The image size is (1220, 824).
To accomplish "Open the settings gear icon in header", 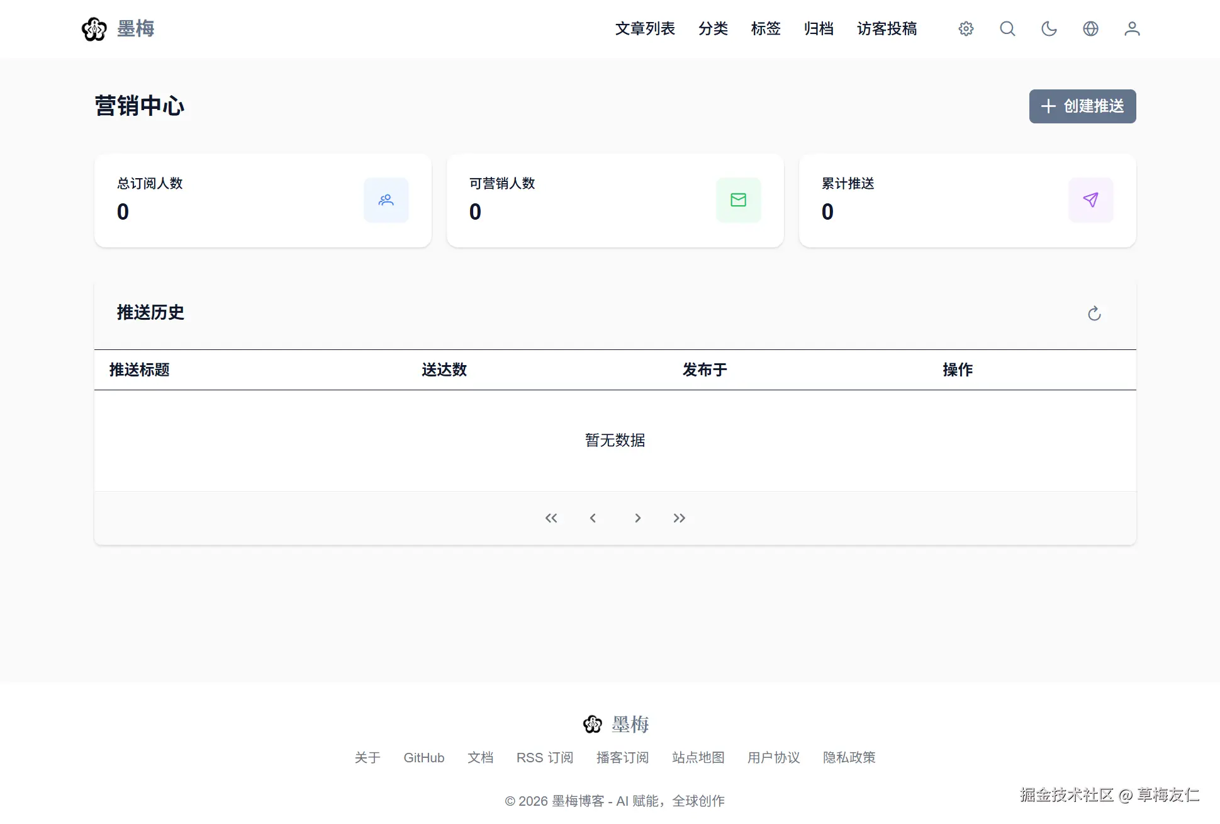I will (966, 29).
